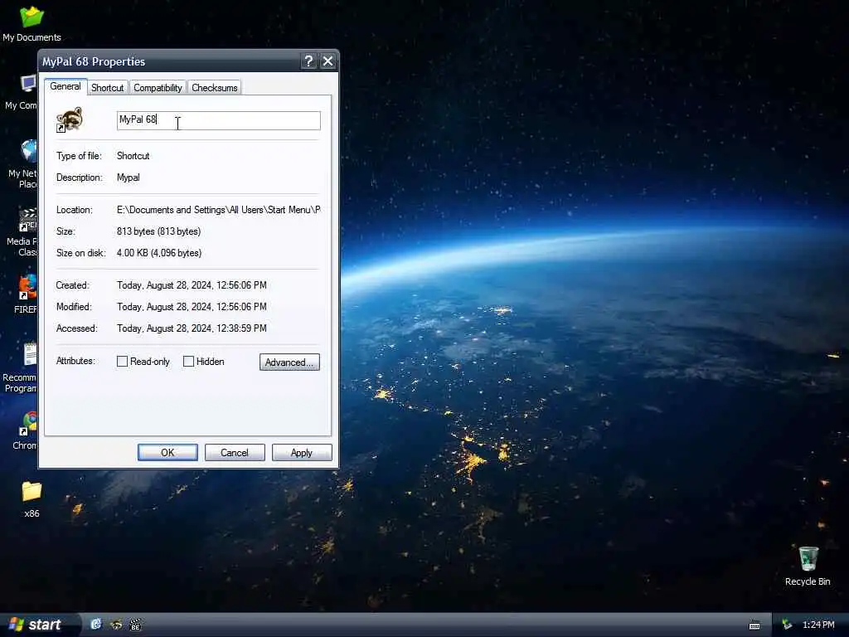Click the Mypal description value

click(x=129, y=177)
